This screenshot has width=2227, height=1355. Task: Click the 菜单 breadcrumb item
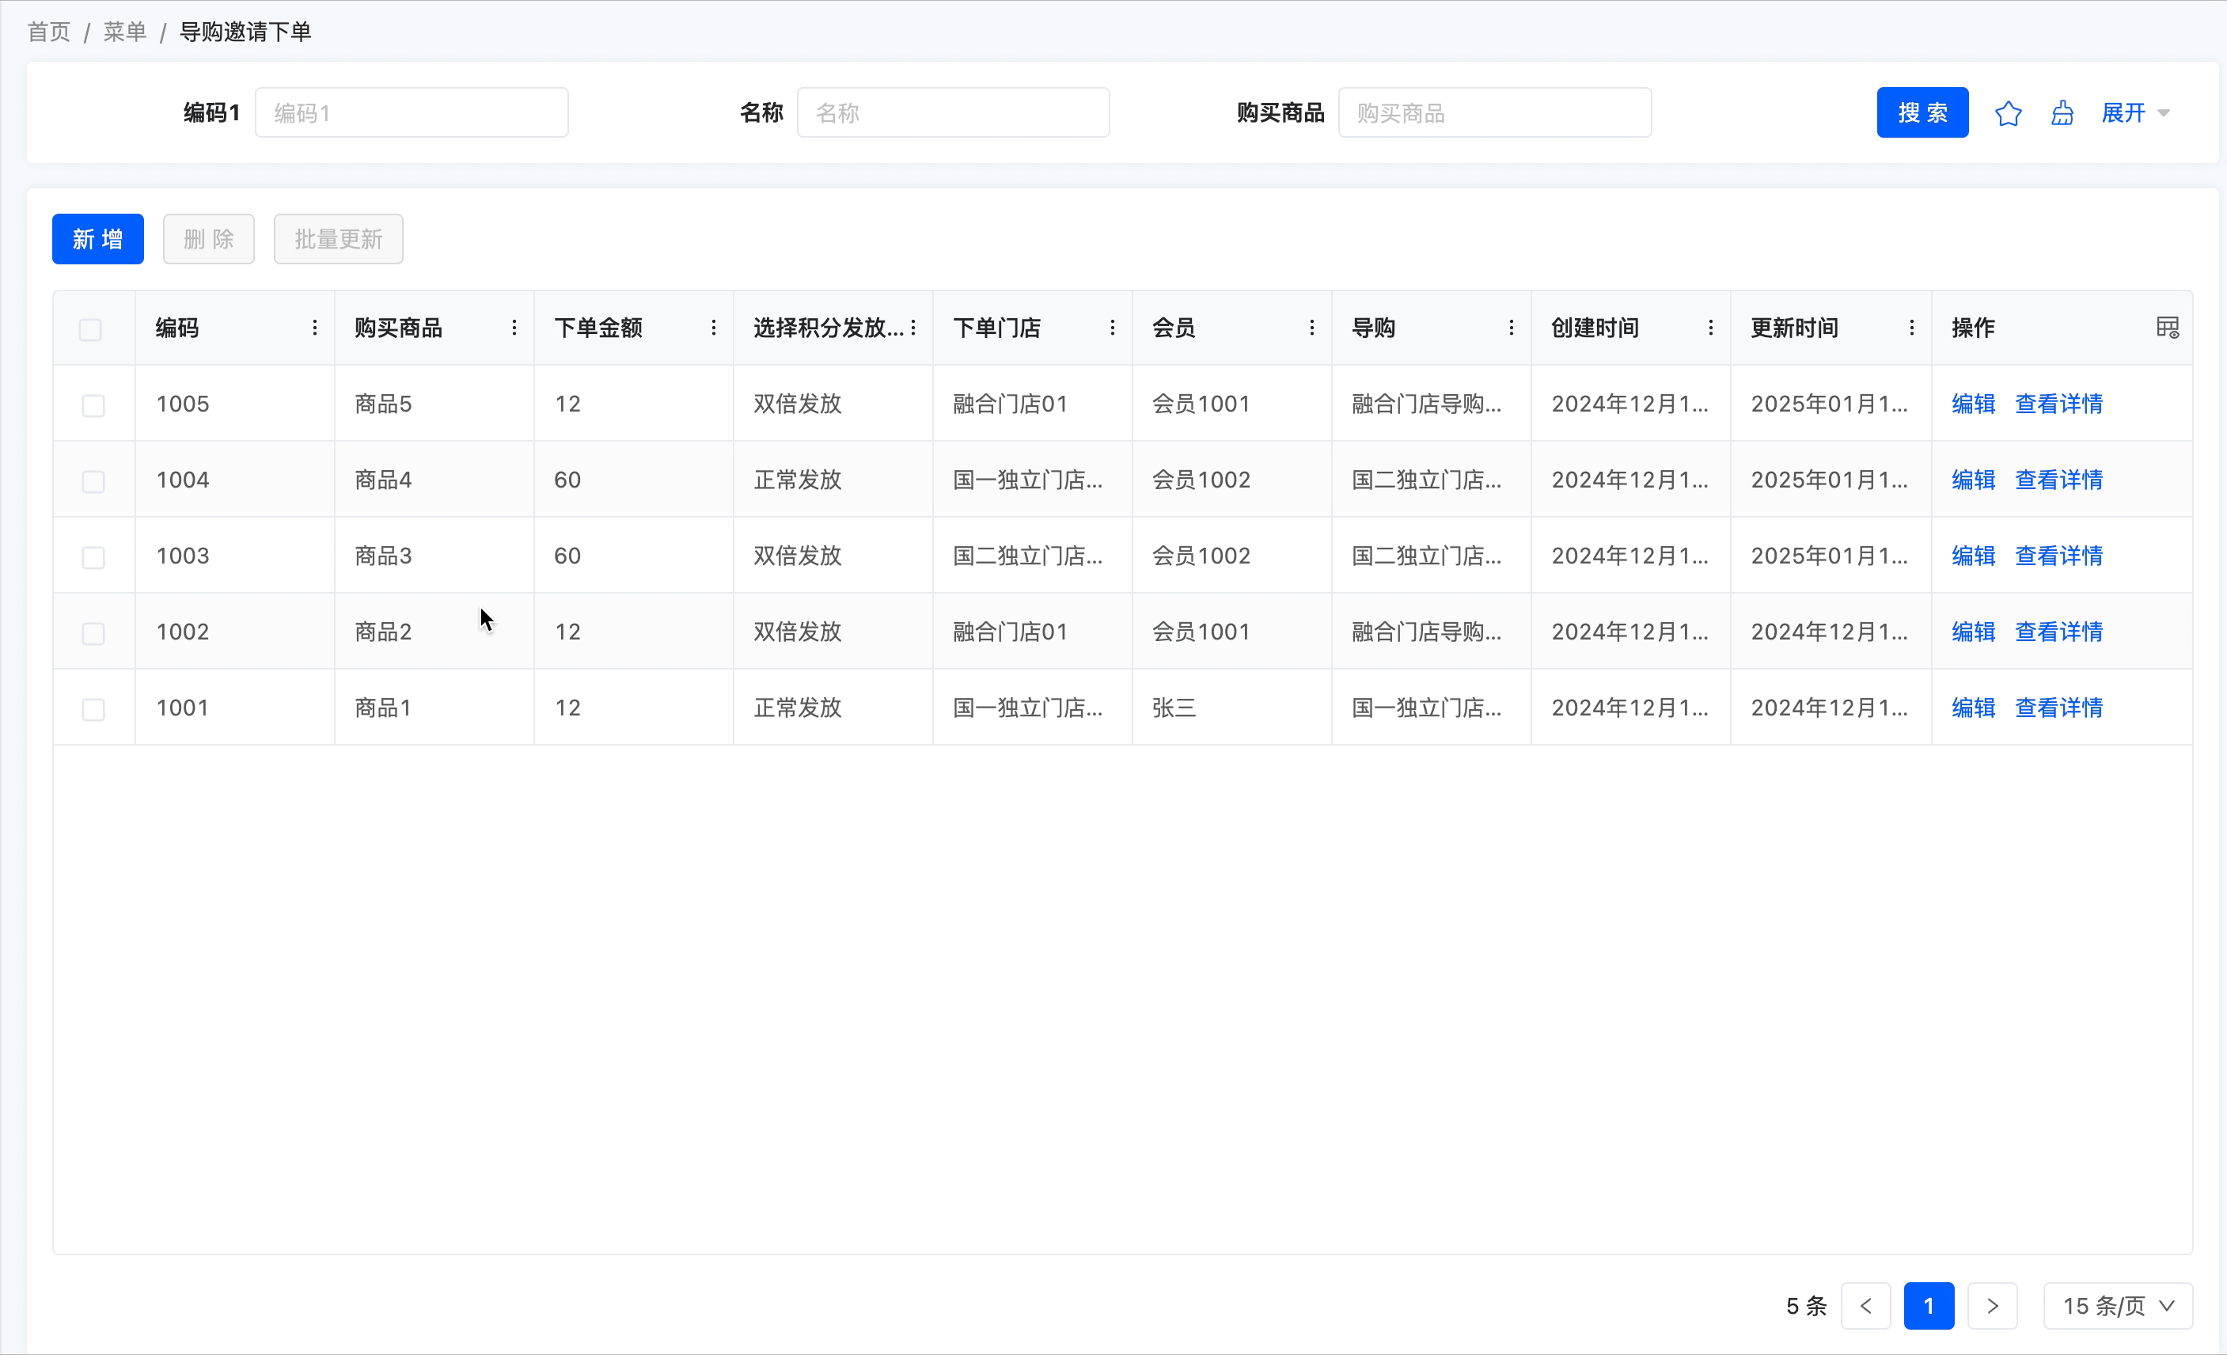125,32
